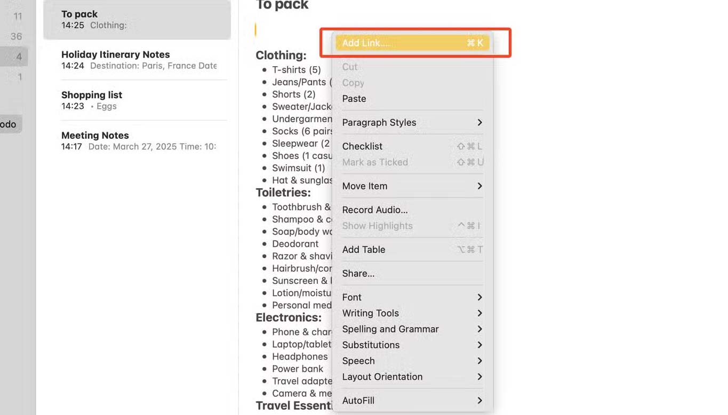Screen dimensions: 728x415
Task: Select the Meeting Notes note
Action: [x=136, y=141]
